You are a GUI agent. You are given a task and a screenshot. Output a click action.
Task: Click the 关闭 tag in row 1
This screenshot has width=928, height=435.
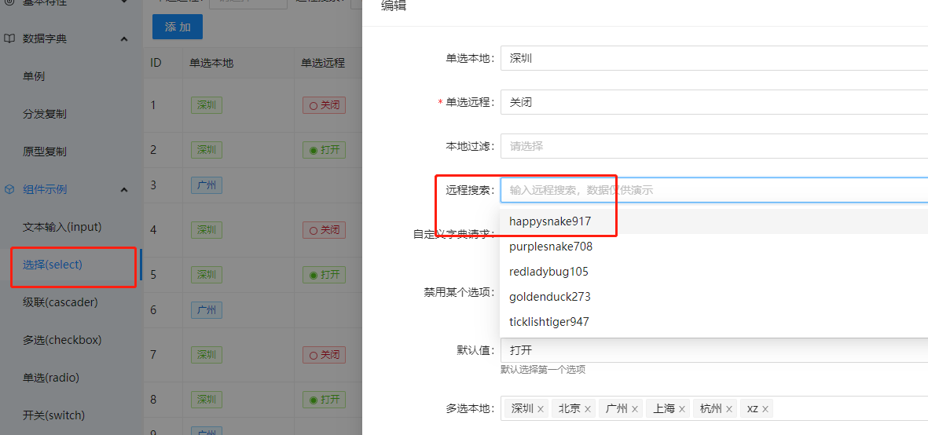(324, 106)
